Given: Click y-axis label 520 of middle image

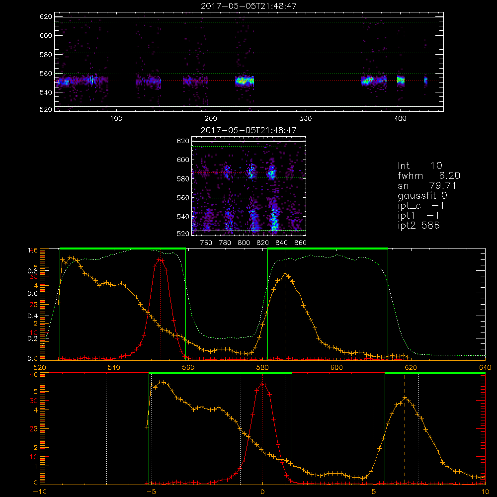Looking at the screenshot, I should point(183,234).
